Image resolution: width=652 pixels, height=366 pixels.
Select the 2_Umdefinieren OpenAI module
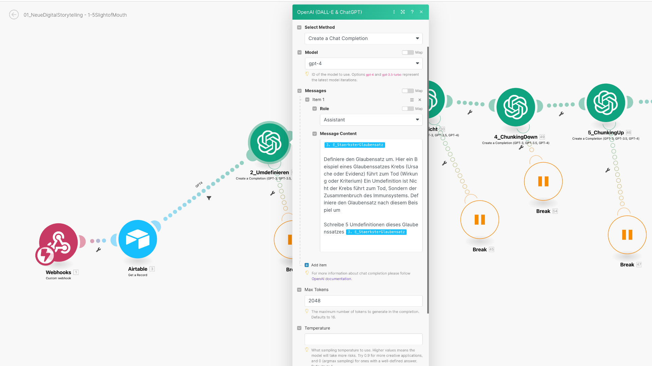tap(269, 143)
